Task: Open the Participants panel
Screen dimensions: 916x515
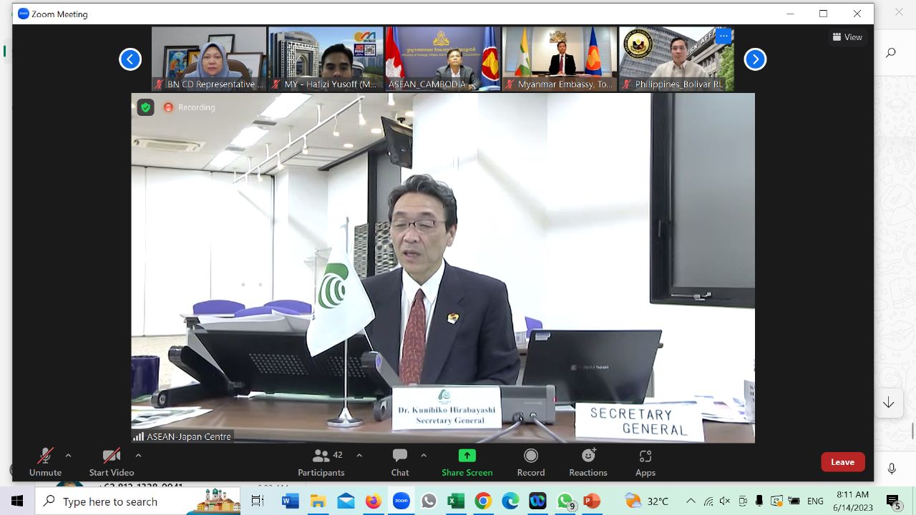Action: coord(321,462)
